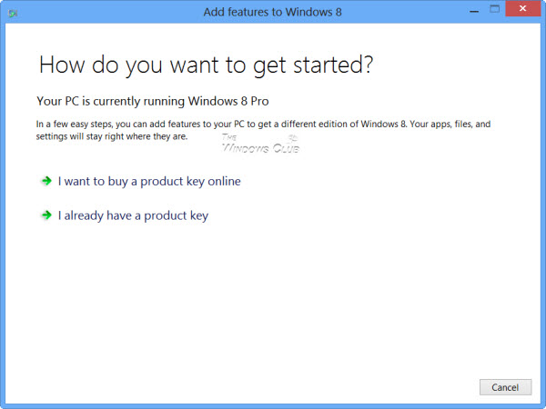Choose 'I want to buy a product key online'
Image resolution: width=546 pixels, height=409 pixels.
149,181
